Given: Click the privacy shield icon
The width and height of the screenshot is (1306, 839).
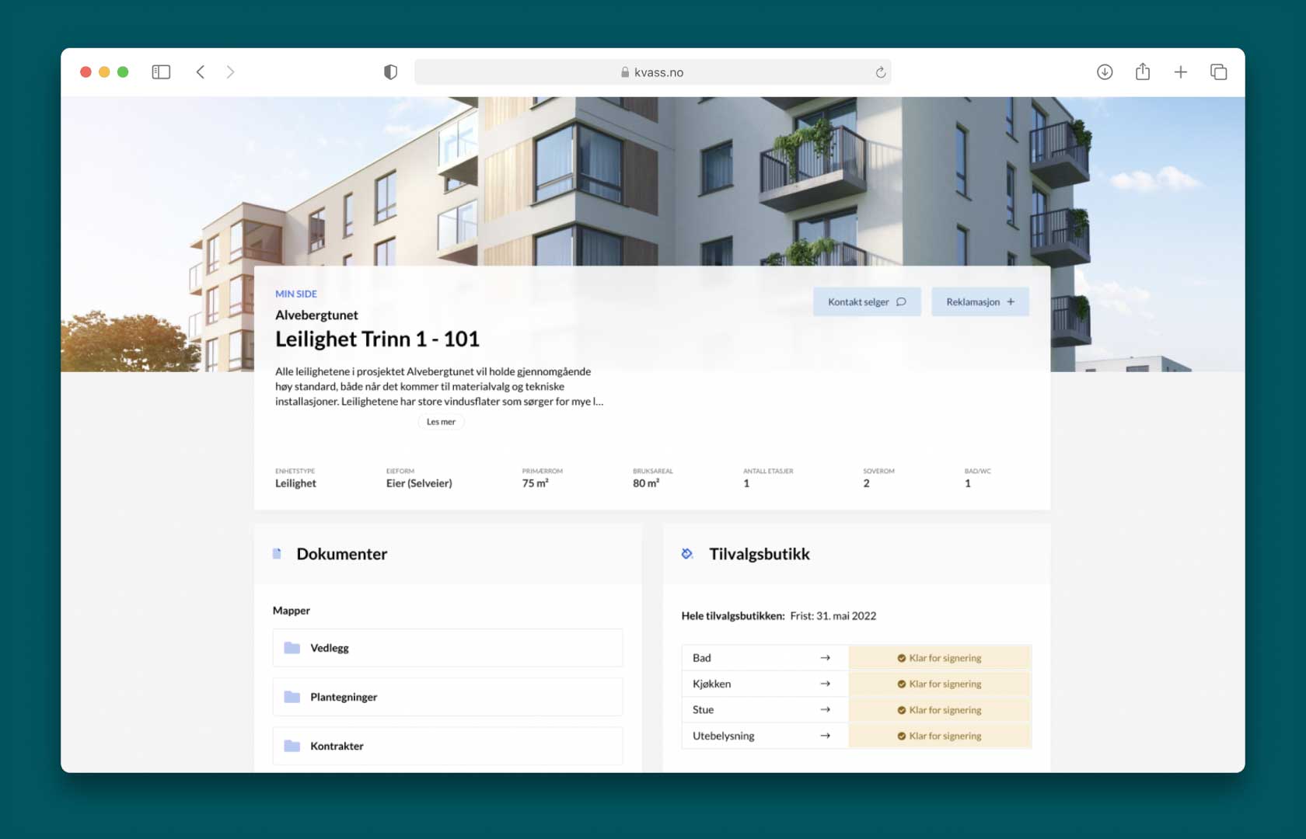Looking at the screenshot, I should click(x=390, y=72).
